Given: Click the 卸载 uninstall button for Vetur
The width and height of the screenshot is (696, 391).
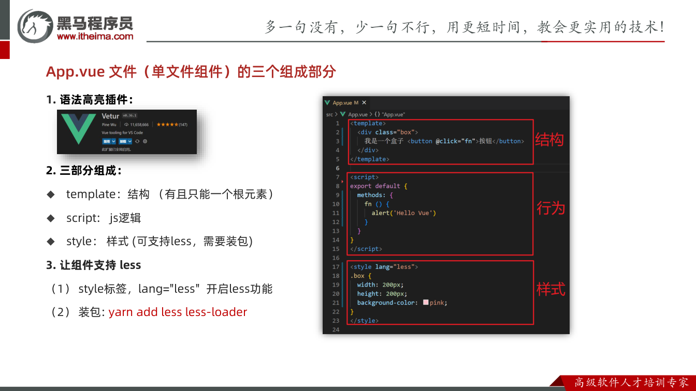Looking at the screenshot, I should click(x=123, y=141).
